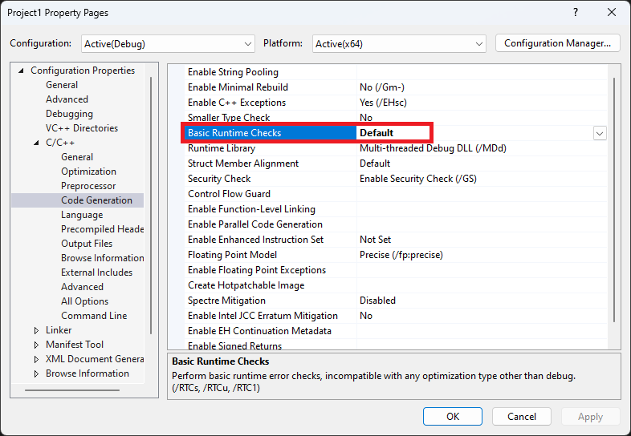
Task: Click the Yes (/EHsc) value
Action: [383, 103]
